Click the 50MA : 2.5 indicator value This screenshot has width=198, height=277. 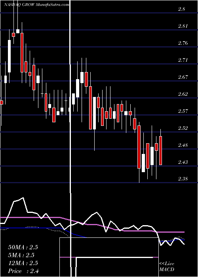[x=23, y=247]
